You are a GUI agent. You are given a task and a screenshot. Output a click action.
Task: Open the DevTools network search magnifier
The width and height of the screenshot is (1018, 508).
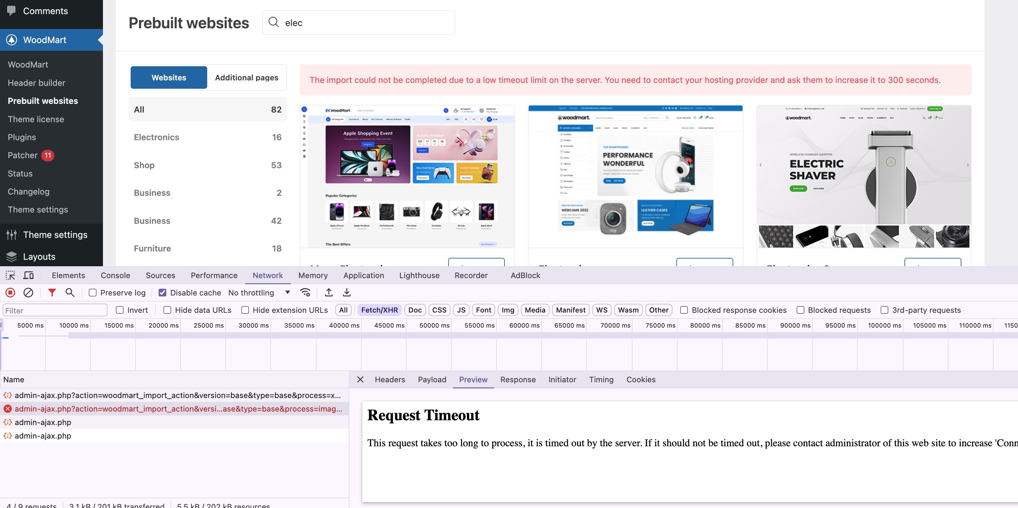point(70,292)
